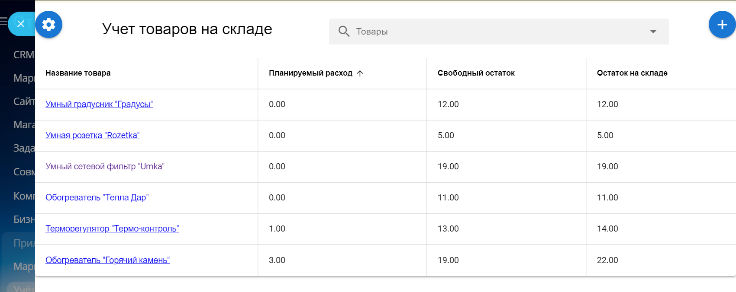736x292 pixels.
Task: Open product Обогреватель "Горячий камень"
Action: (x=107, y=260)
